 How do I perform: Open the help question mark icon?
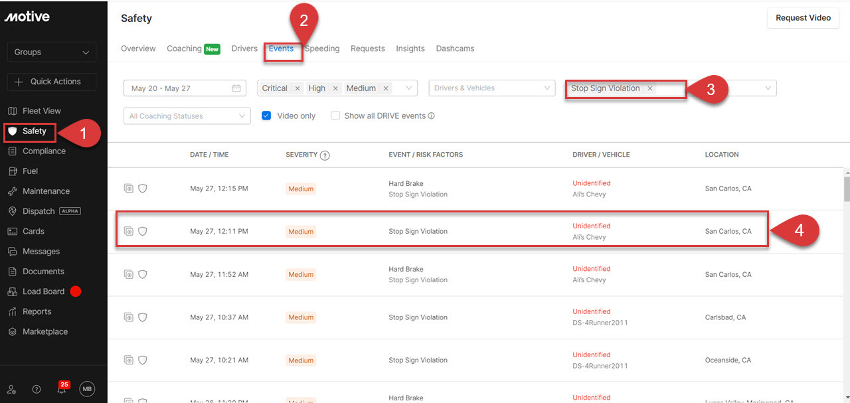37,390
